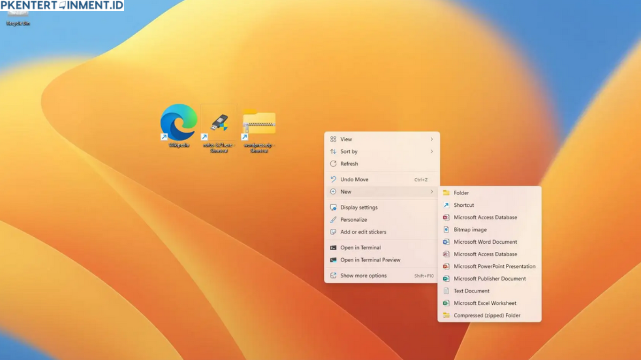641x360 pixels.
Task: Select Show more options
Action: click(x=382, y=276)
